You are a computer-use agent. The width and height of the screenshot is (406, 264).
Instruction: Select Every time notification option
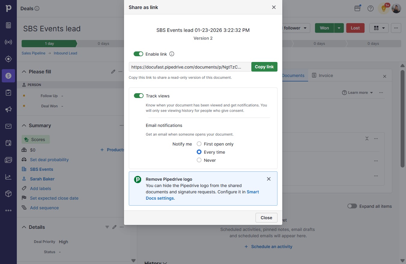[199, 152]
